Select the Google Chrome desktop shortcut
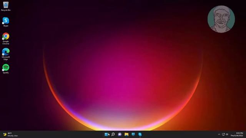Screen dimensions: 246x138 [6, 39]
